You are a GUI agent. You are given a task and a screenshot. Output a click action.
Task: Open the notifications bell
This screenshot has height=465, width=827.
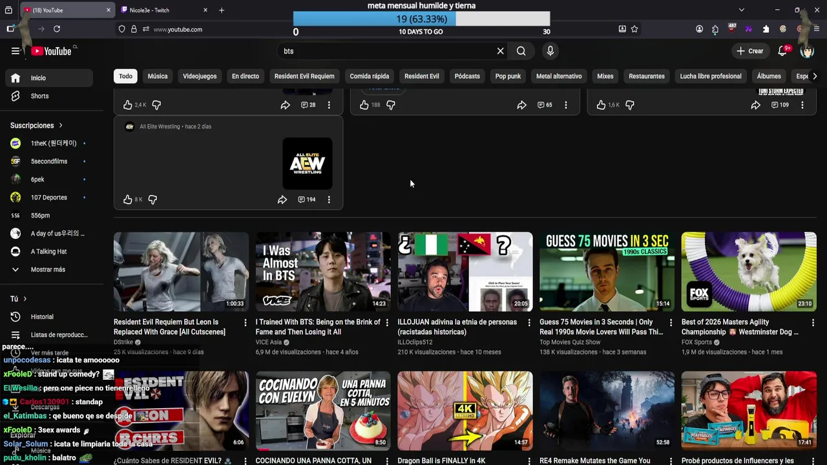tap(782, 51)
